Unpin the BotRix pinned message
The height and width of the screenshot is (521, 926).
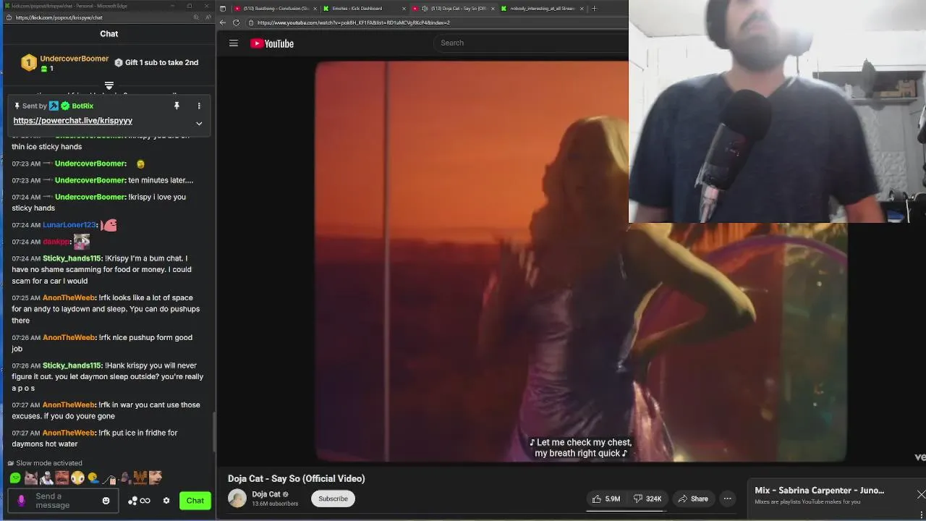pyautogui.click(x=177, y=106)
